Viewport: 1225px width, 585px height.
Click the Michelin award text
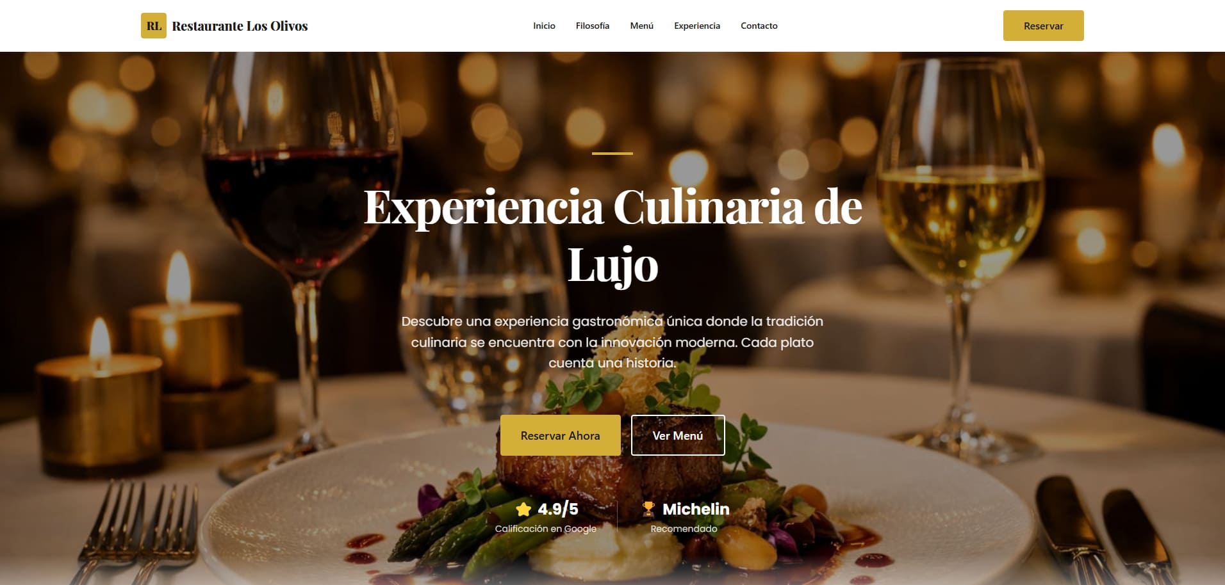point(696,509)
